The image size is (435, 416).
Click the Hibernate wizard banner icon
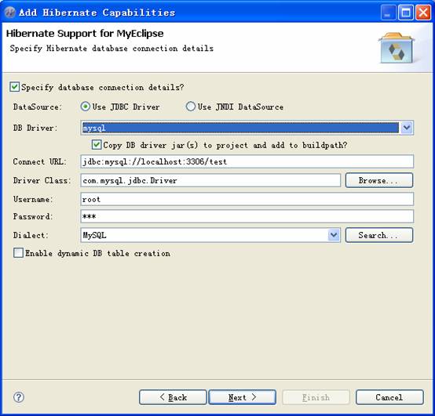coord(397,48)
